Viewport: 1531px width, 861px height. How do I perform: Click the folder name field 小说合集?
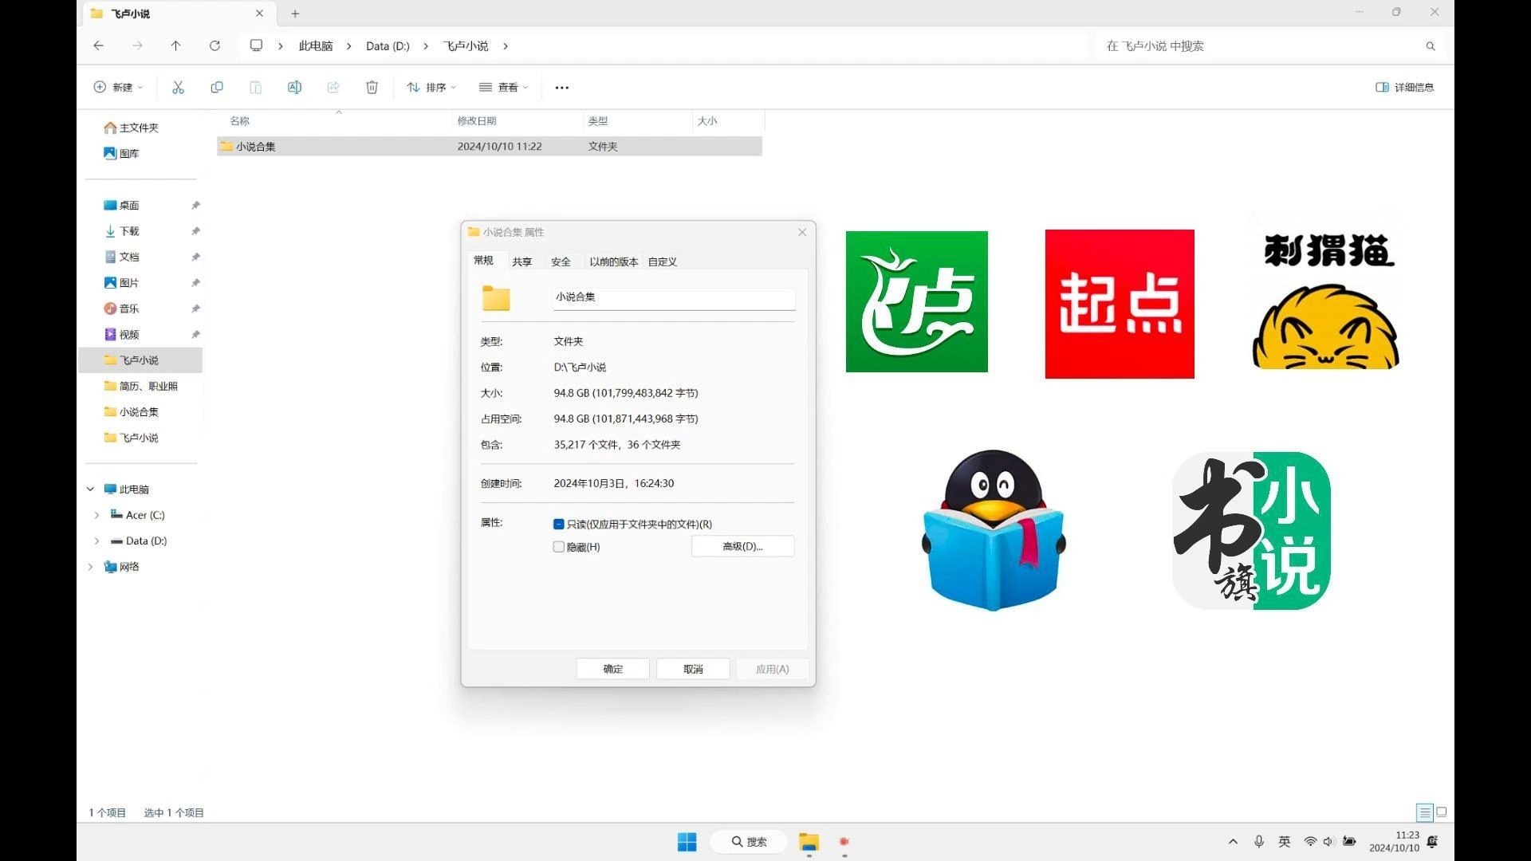[674, 297]
